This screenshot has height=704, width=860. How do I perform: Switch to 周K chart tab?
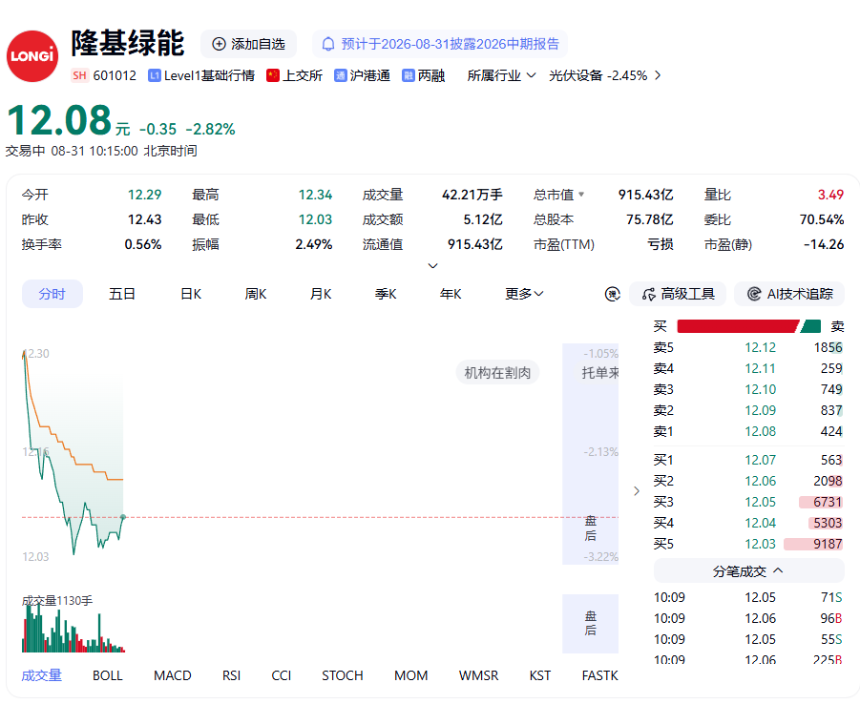256,295
